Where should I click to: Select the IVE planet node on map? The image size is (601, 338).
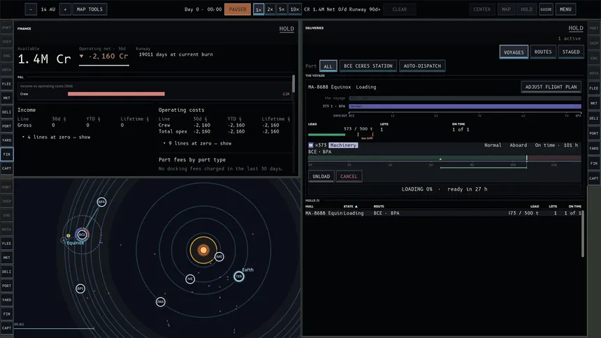[x=190, y=279]
